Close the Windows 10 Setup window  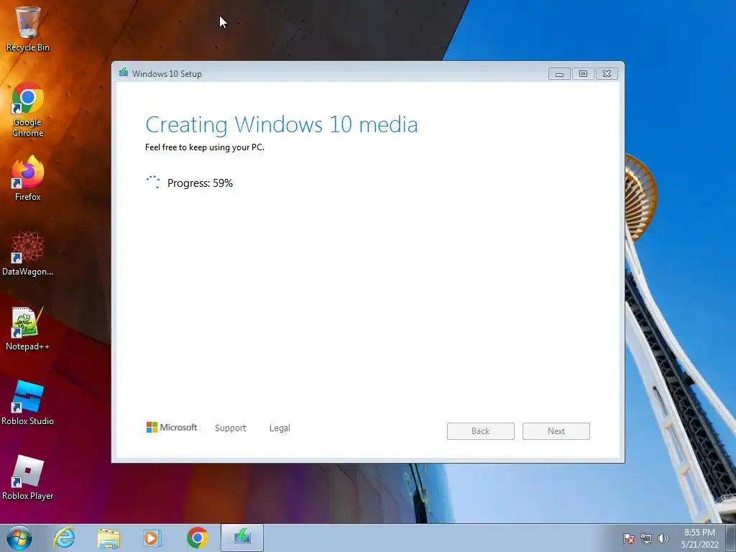point(607,74)
